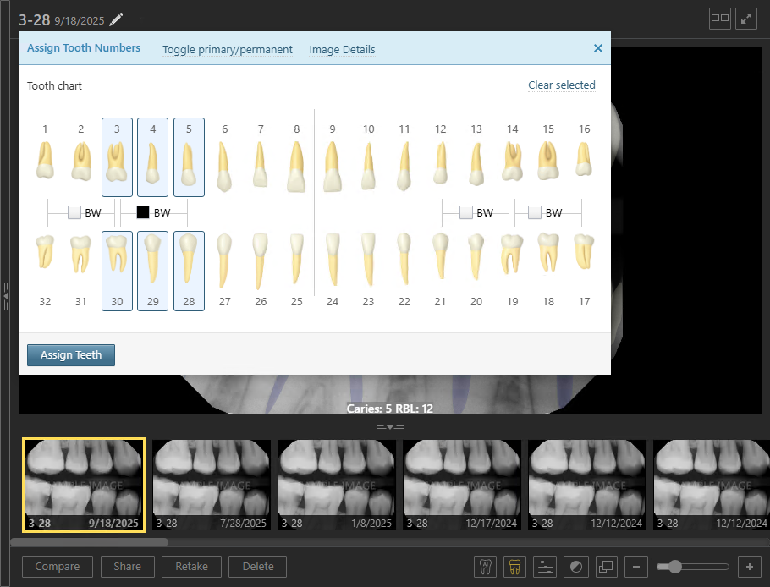Image resolution: width=770 pixels, height=587 pixels.
Task: Click the contrast invert circle icon
Action: [575, 567]
